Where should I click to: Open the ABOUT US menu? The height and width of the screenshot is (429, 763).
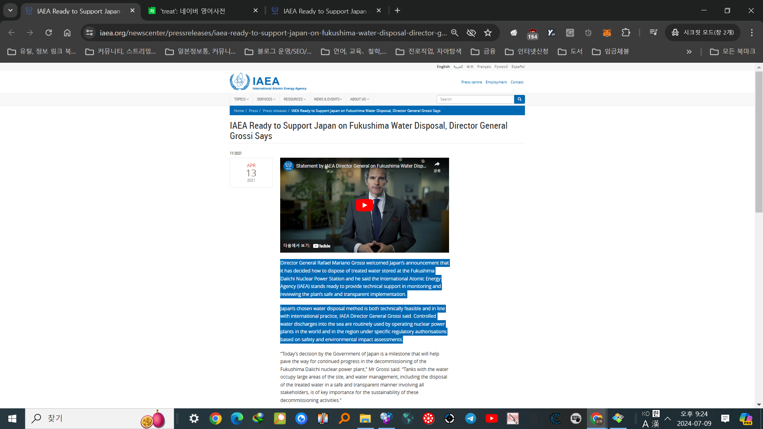359,99
